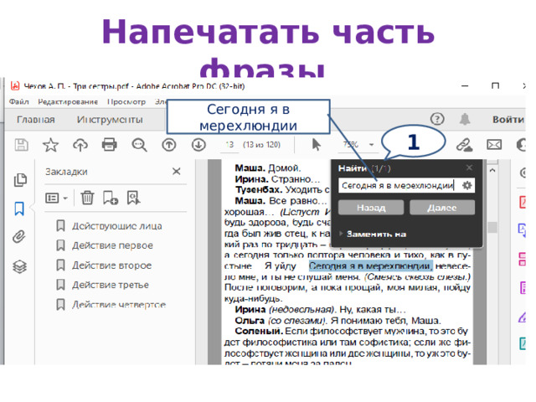Screen dimensions: 536x402
Task: Open bookmark Действие первое
Action: (112, 245)
